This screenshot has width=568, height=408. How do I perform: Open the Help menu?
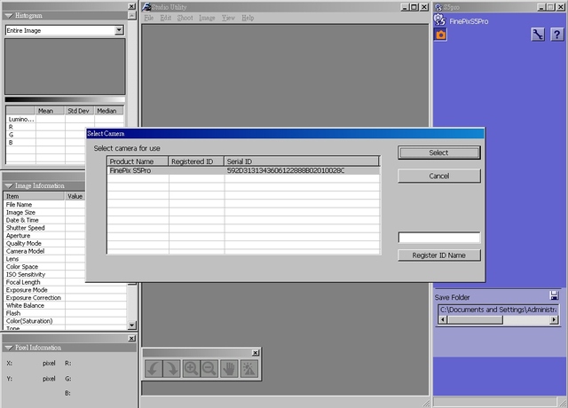point(248,18)
